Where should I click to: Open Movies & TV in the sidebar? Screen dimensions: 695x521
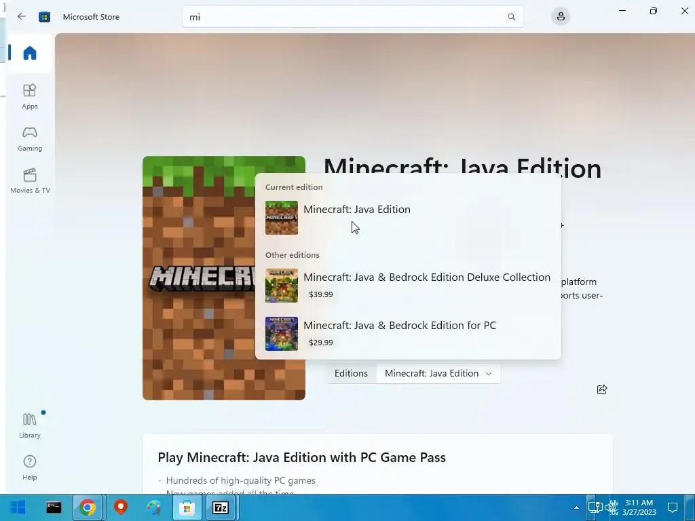coord(30,180)
